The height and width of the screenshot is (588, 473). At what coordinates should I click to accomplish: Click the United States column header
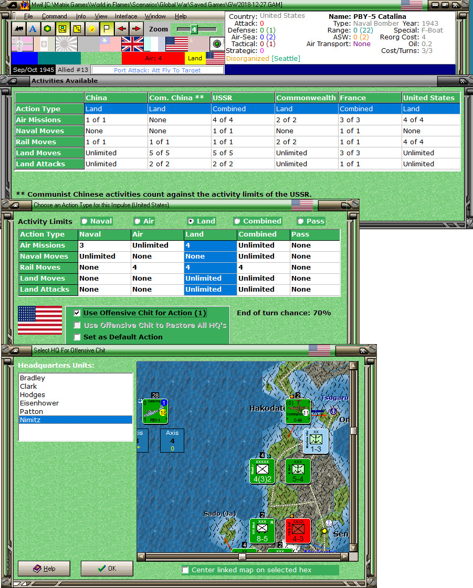tap(431, 98)
